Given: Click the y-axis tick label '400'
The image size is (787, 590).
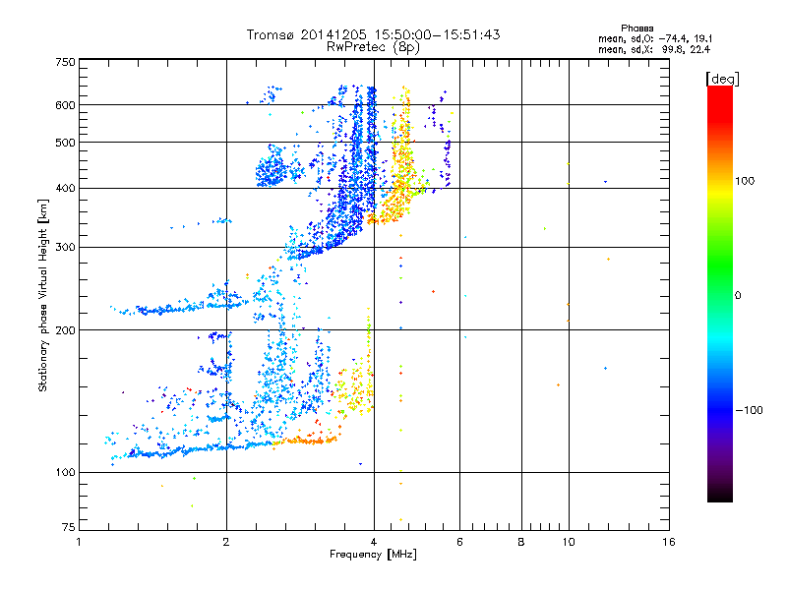Looking at the screenshot, I should 66,188.
